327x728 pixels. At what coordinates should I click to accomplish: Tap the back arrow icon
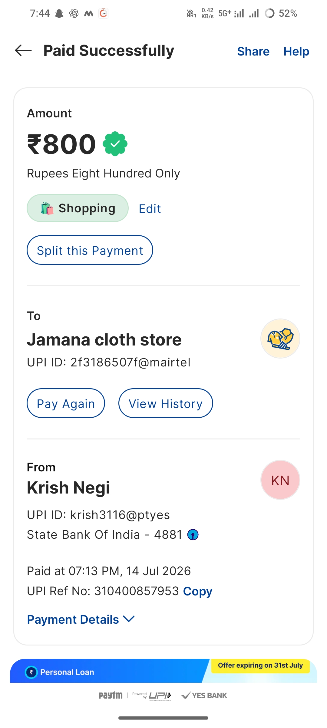23,50
